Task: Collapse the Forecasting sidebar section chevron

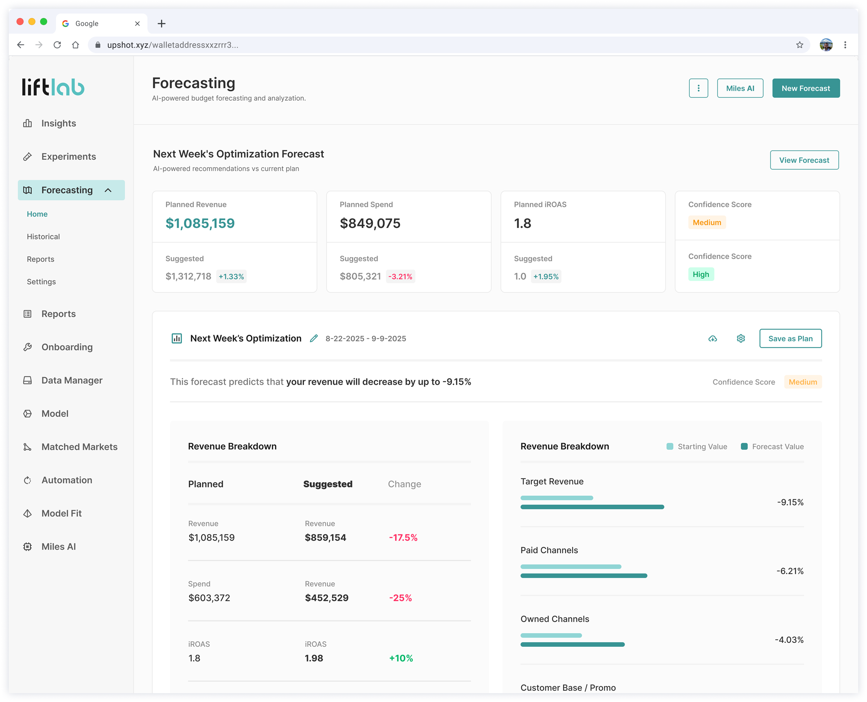Action: click(108, 190)
